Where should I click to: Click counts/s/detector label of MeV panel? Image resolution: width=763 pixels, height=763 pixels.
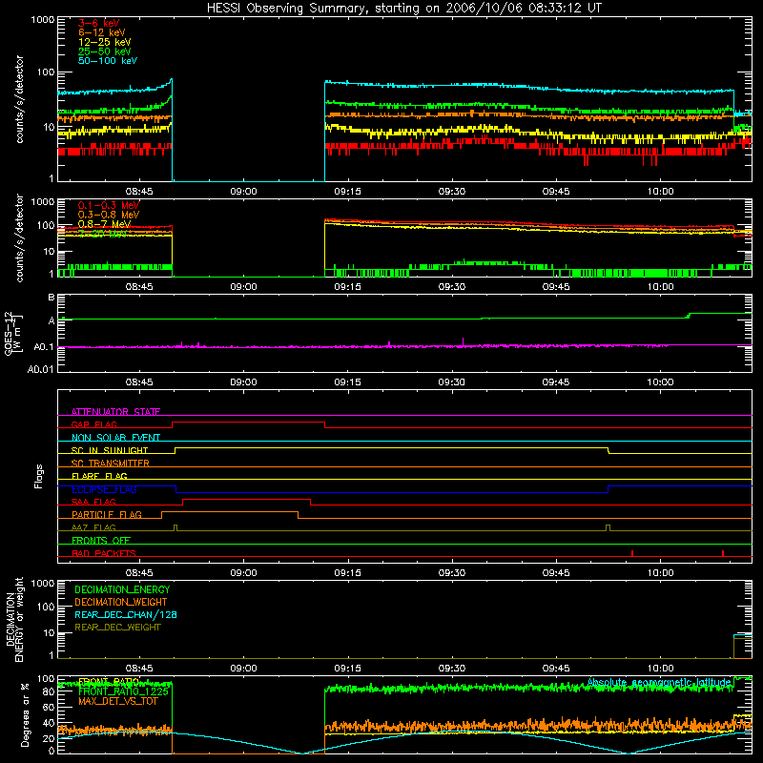tap(19, 237)
